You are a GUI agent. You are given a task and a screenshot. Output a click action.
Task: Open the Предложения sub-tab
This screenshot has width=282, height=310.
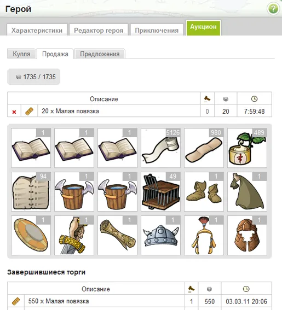[x=100, y=54]
